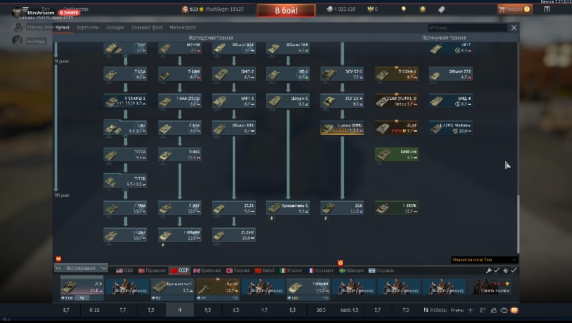The width and height of the screenshot is (572, 323).
Task: Switch to the Авиация tab
Action: click(115, 27)
